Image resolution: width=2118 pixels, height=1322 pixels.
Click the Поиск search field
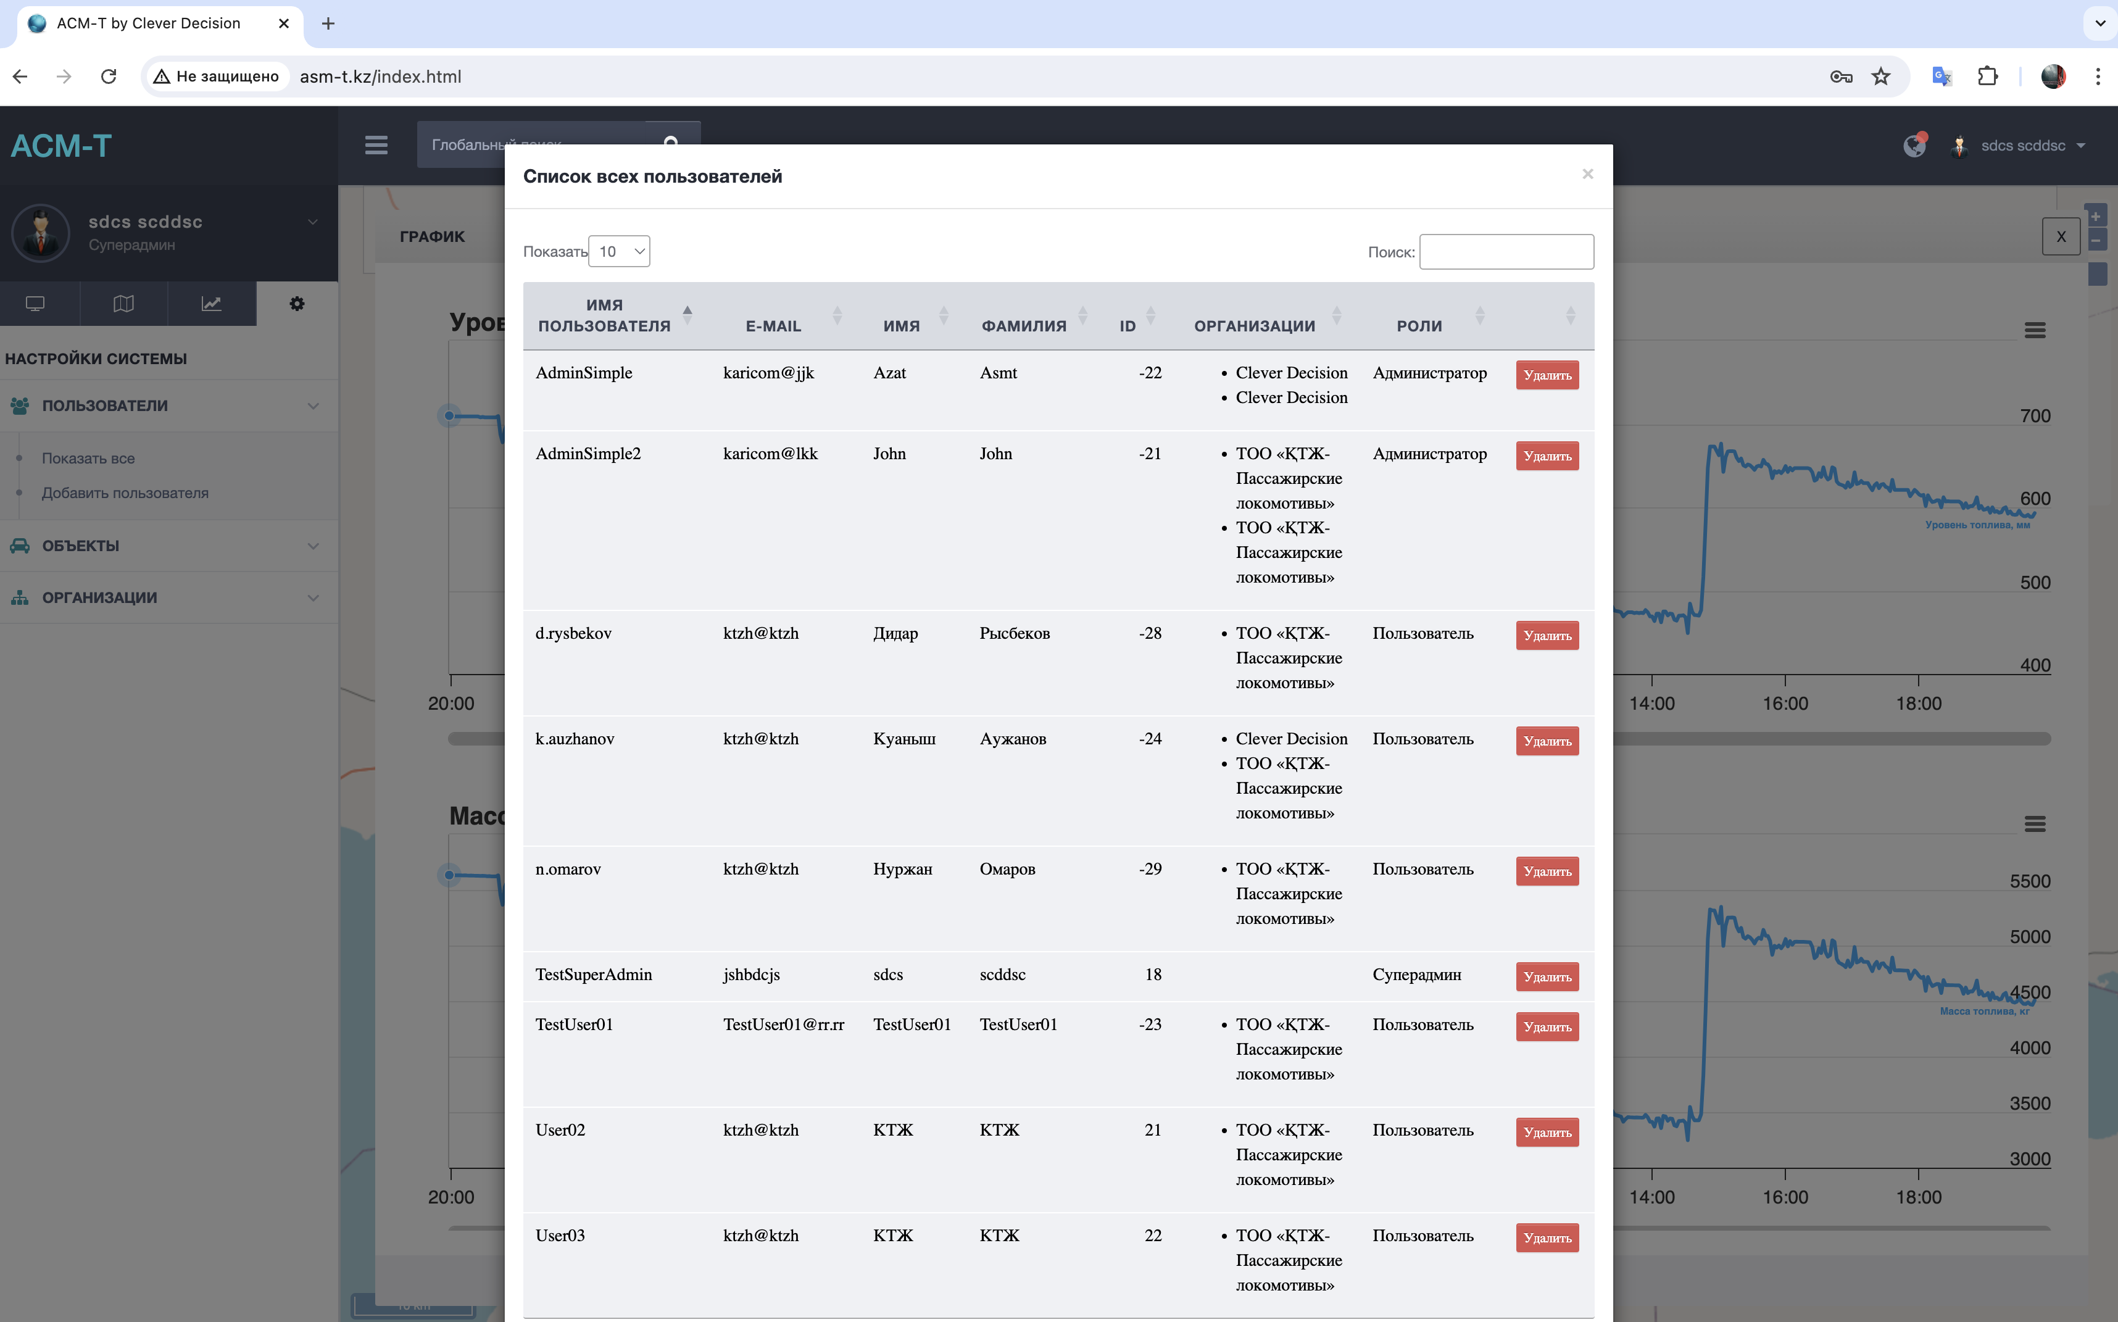1505,252
